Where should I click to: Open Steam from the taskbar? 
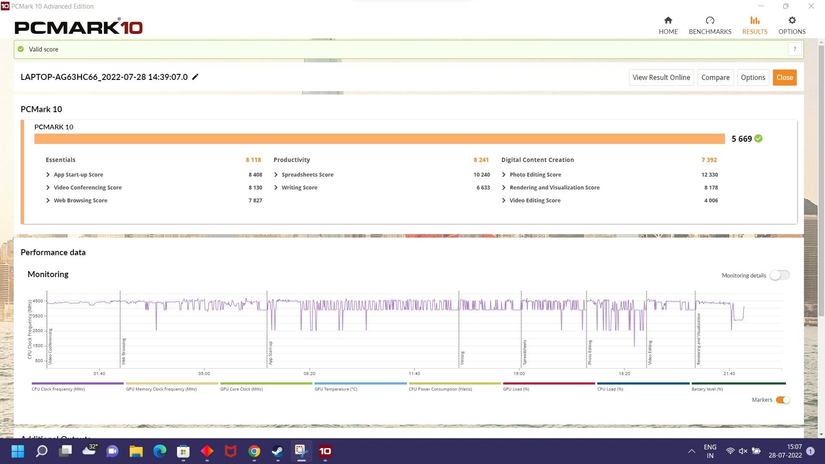[x=278, y=451]
